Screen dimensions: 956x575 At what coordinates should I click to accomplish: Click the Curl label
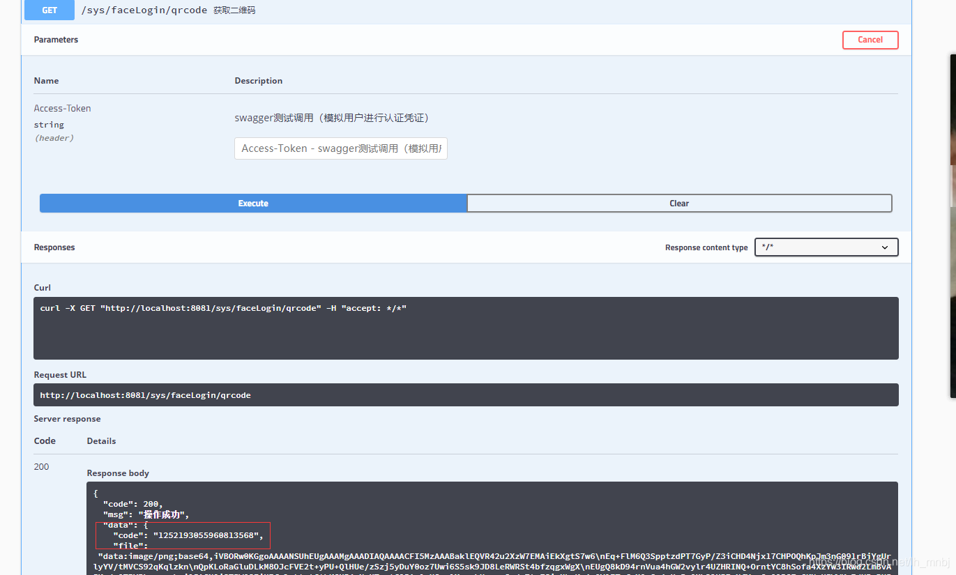(x=43, y=287)
